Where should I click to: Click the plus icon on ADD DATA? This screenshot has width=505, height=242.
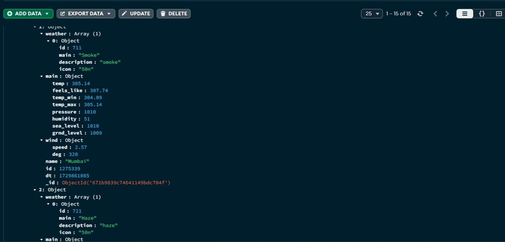(x=9, y=14)
